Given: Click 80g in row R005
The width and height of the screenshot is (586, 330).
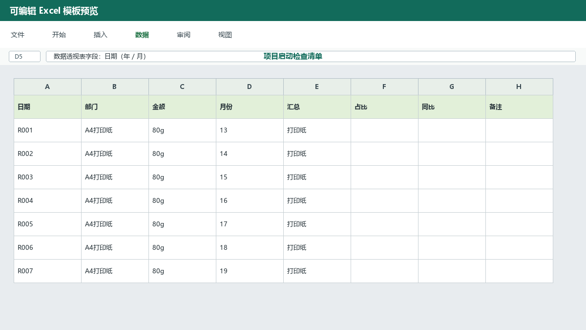Looking at the screenshot, I should [x=182, y=224].
